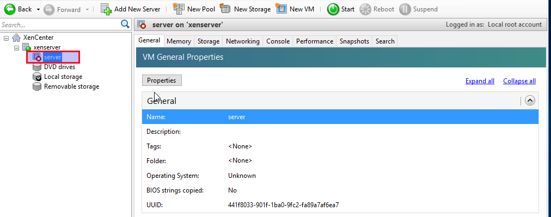Collapse the General section chevron
Image resolution: width=551 pixels, height=217 pixels.
[x=530, y=101]
